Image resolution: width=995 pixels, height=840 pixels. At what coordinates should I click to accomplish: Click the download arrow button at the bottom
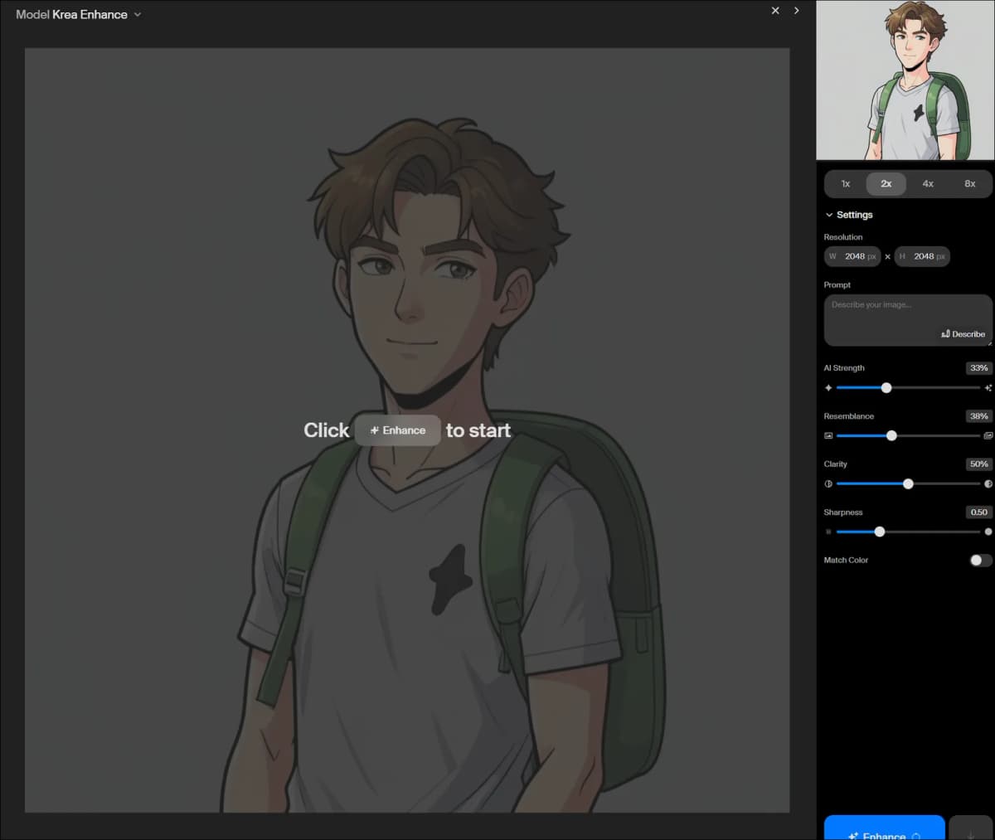(x=971, y=829)
